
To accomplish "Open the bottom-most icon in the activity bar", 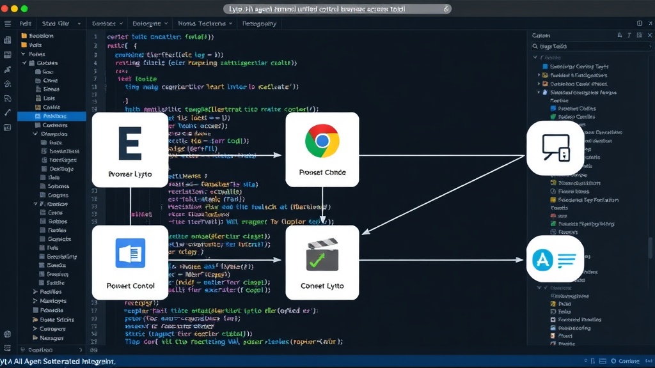I will (x=8, y=348).
